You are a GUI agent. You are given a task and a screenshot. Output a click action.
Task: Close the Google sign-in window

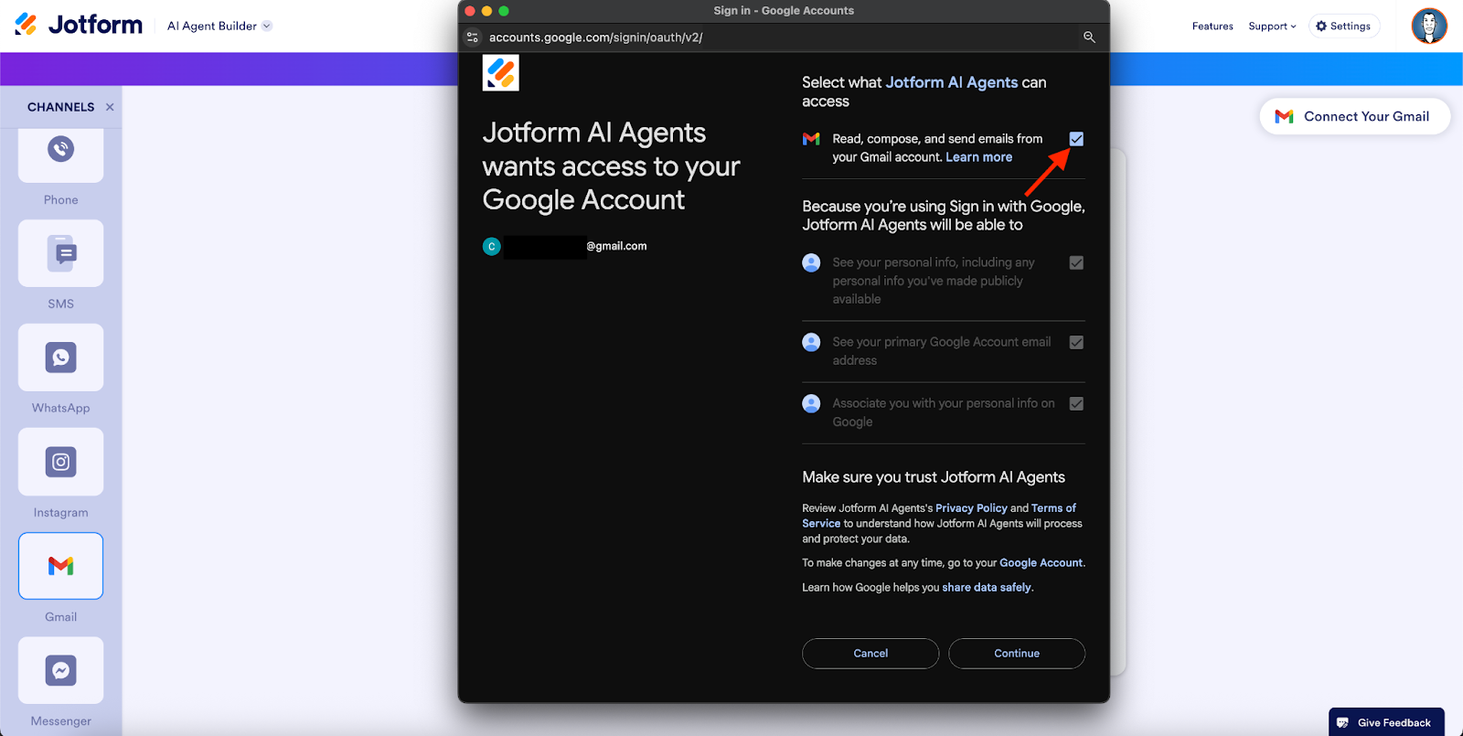(x=470, y=11)
